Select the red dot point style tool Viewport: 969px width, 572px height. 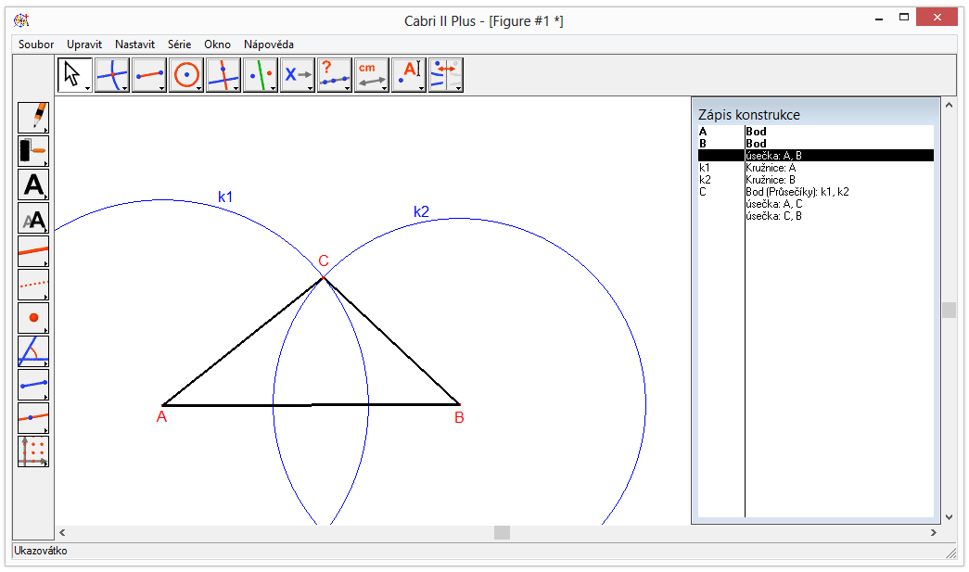[x=33, y=318]
